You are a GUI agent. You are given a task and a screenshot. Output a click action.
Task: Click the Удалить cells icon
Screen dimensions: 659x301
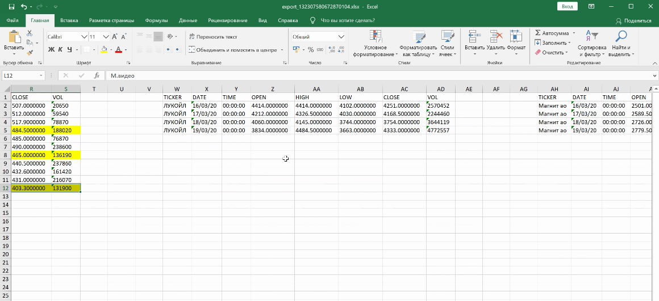point(495,41)
